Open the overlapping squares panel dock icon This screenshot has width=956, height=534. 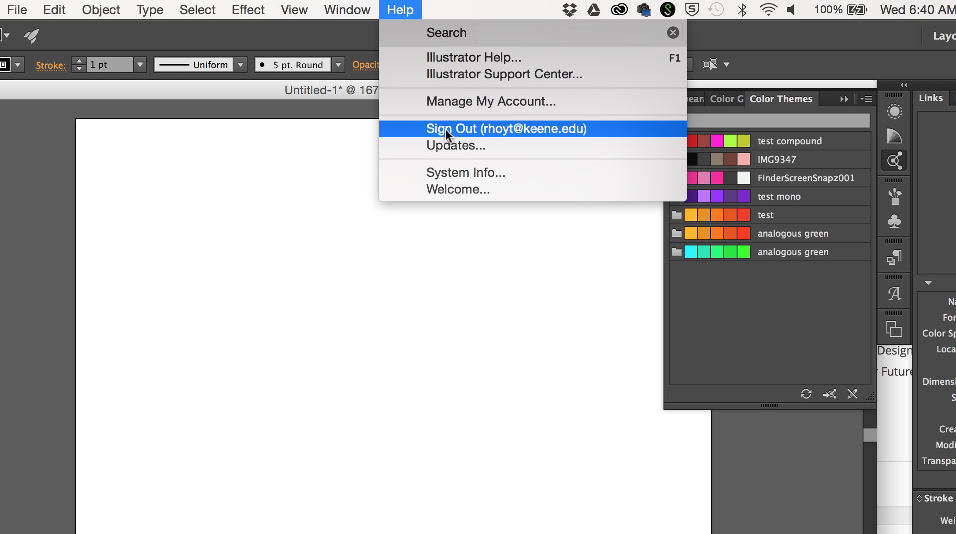coord(894,329)
